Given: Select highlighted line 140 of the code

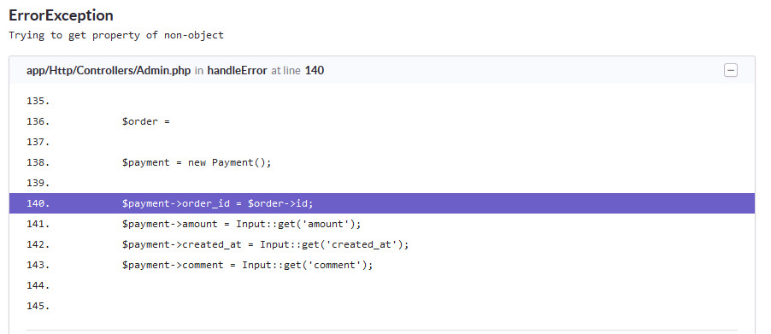Looking at the screenshot, I should pos(382,203).
